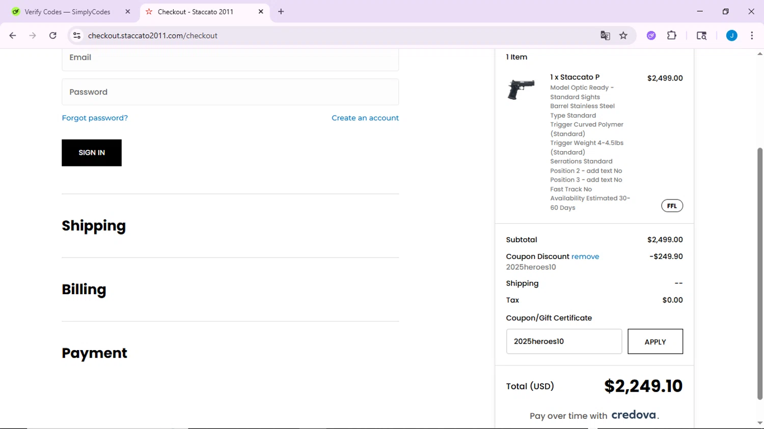Click the applied code text 2025heroes10
764x429 pixels.
[531, 267]
